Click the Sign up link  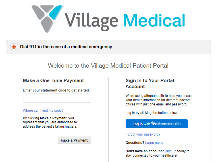171,151
